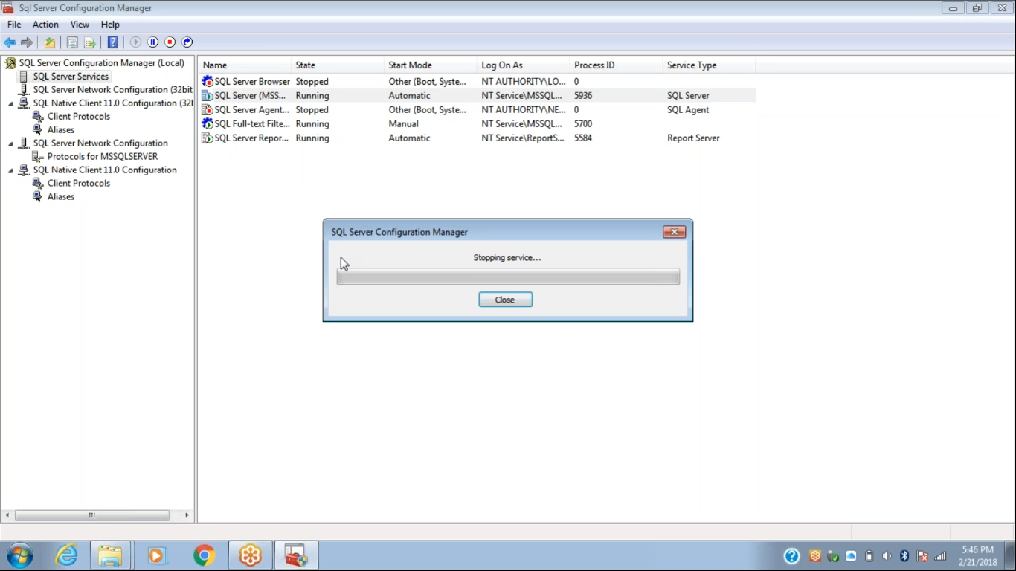Click the Pause Service toolbar icon
Viewport: 1016px width, 571px height.
tap(152, 42)
